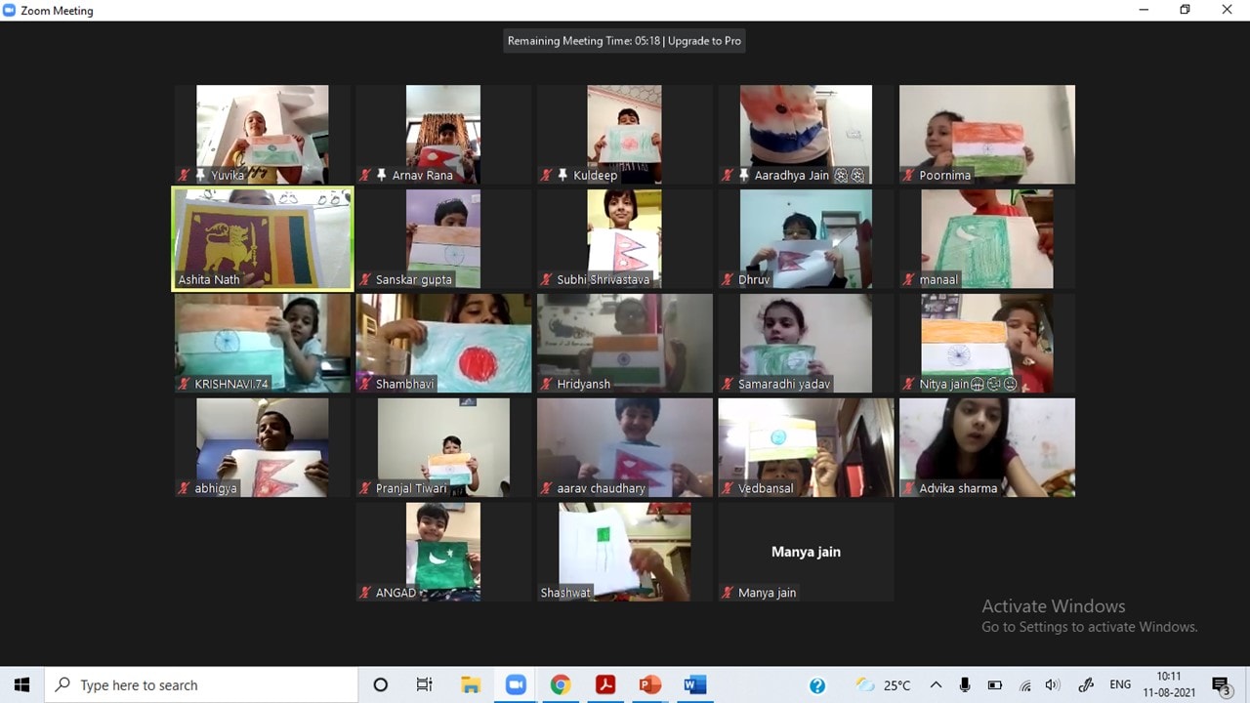Open Word from the taskbar

(x=695, y=685)
